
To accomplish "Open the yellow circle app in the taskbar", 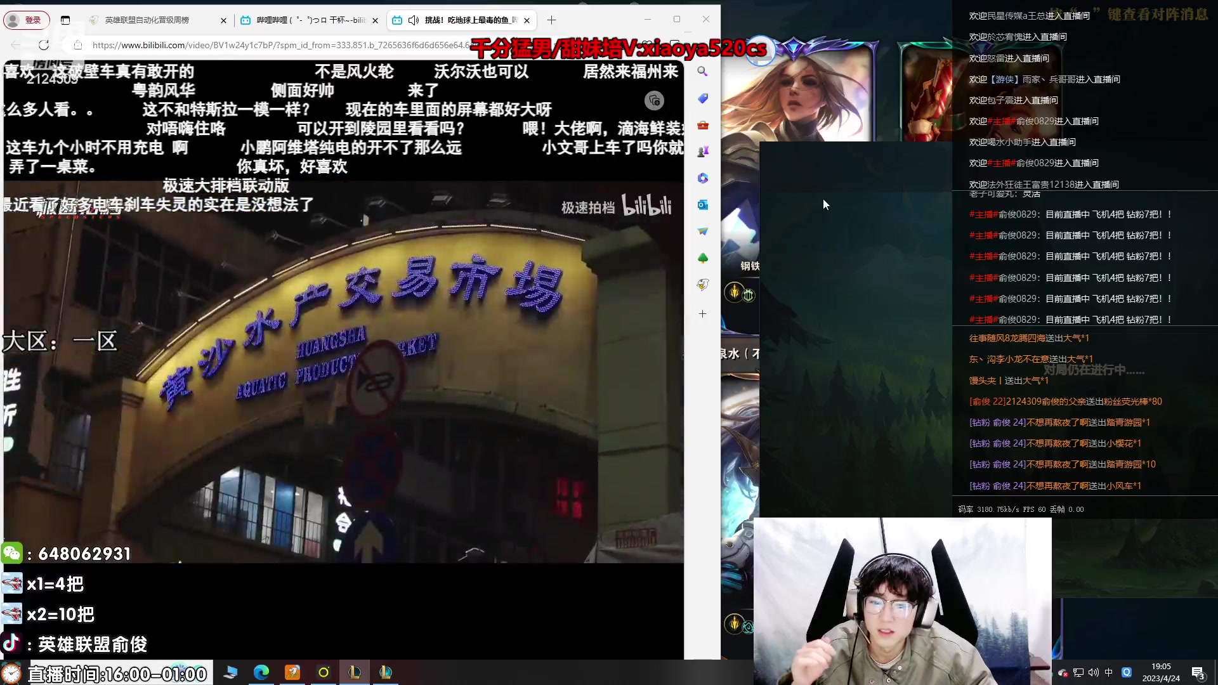I will (324, 672).
